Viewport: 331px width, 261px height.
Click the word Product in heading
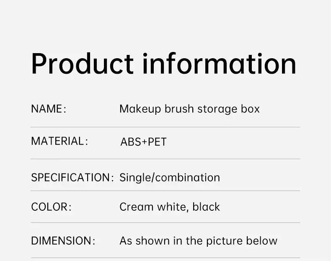pos(82,64)
